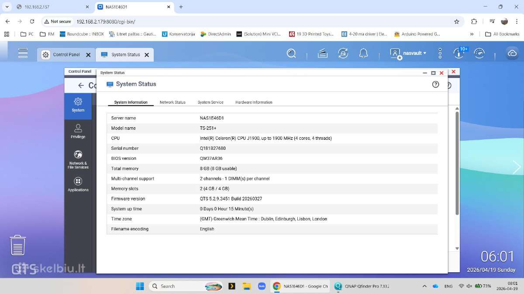Bookmark this page with the star icon
The width and height of the screenshot is (524, 294).
(457, 21)
